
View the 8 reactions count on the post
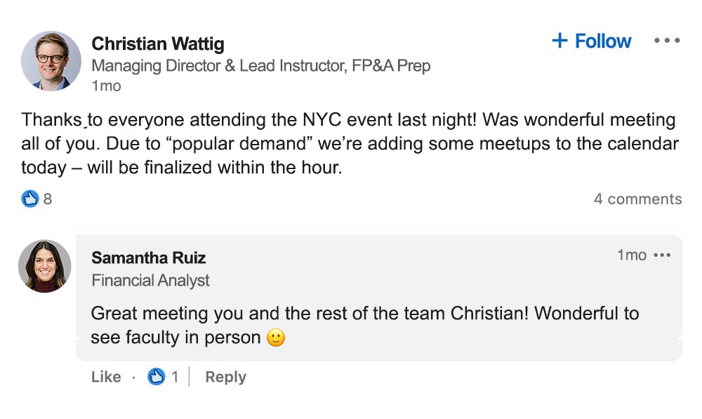click(48, 199)
